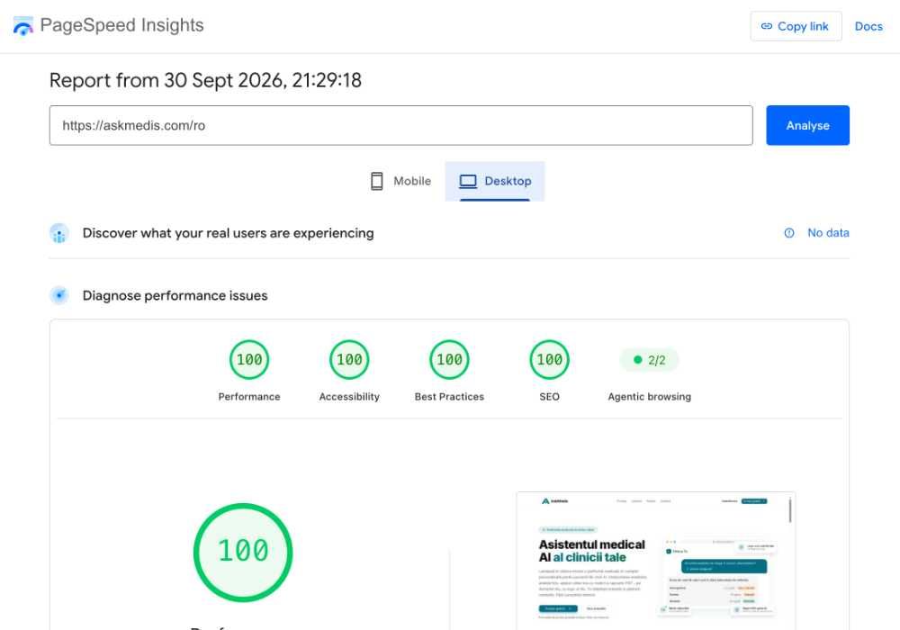Click the Report from 30 Sept 2026 heading
The width and height of the screenshot is (900, 630).
[205, 80]
